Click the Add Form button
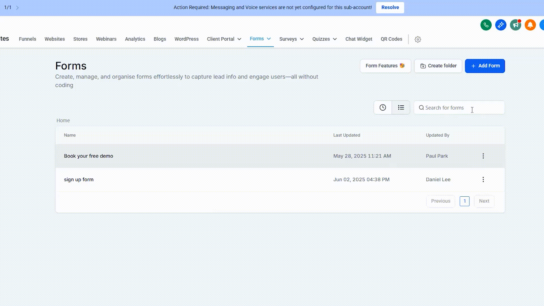 click(x=485, y=66)
